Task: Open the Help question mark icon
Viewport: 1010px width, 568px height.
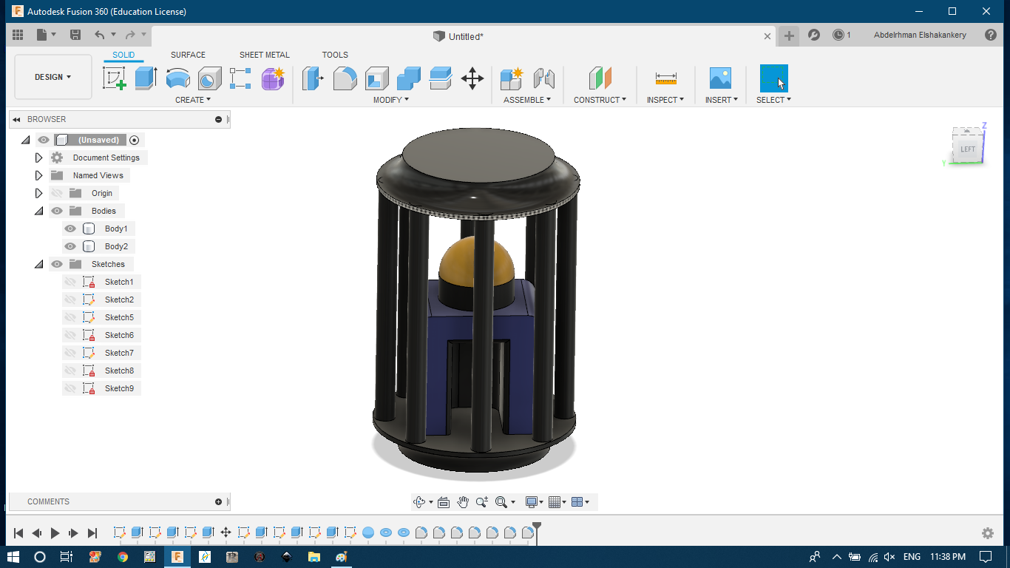Action: [991, 35]
